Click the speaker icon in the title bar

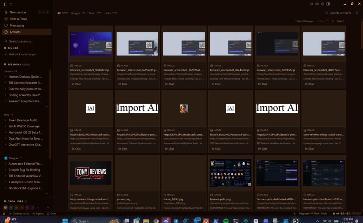[312, 4]
